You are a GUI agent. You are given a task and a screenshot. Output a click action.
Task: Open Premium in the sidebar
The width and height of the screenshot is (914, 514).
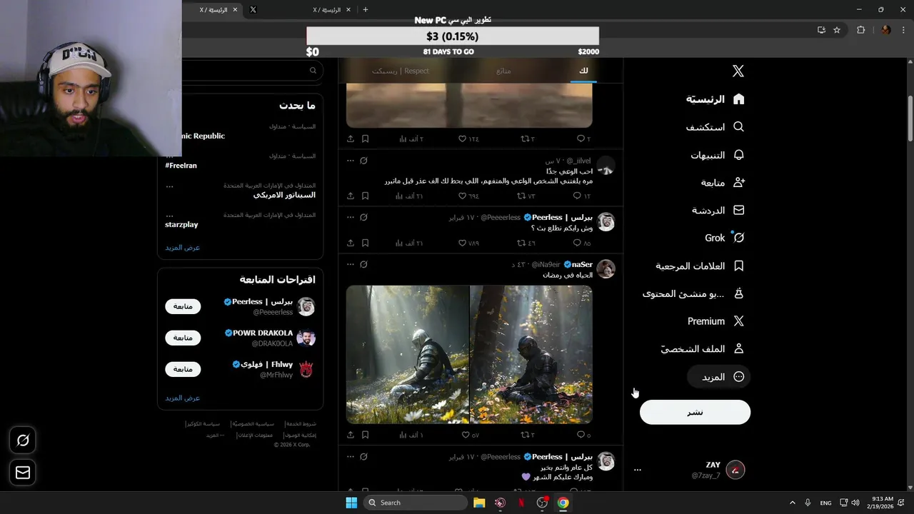coord(715,321)
